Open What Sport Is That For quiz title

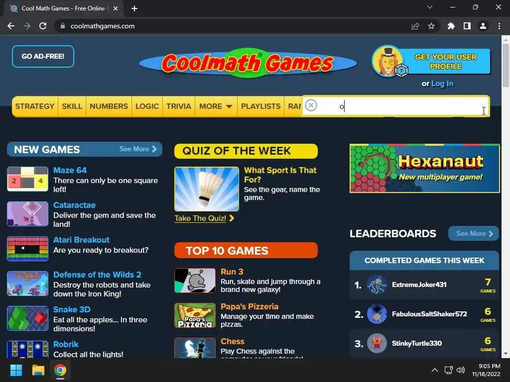click(x=280, y=175)
